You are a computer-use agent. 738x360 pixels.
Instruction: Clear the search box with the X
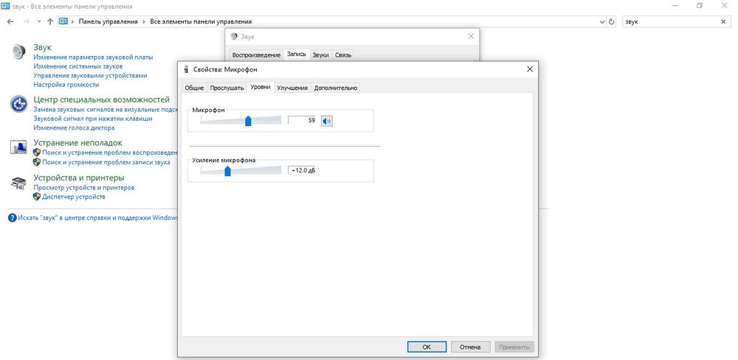723,22
